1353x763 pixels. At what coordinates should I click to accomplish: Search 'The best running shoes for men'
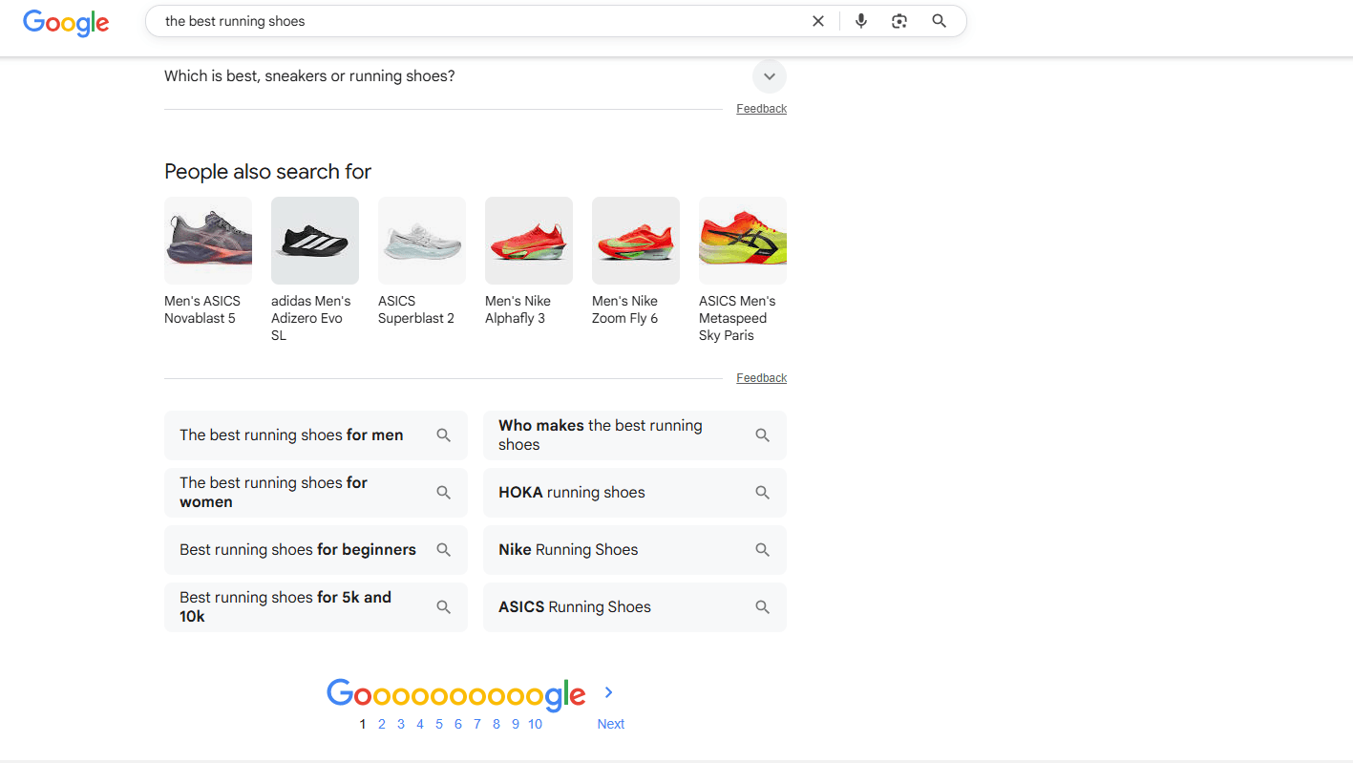316,435
